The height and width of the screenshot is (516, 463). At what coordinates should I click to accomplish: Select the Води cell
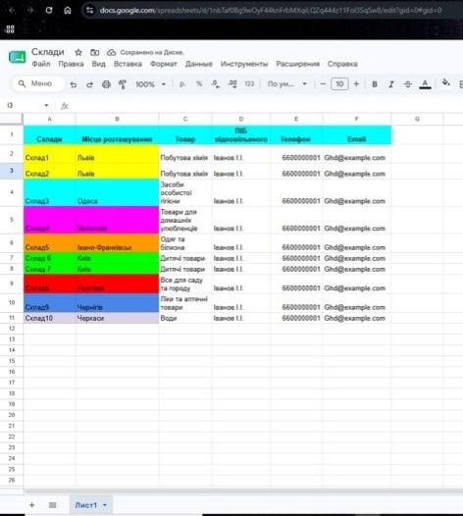[x=185, y=318]
